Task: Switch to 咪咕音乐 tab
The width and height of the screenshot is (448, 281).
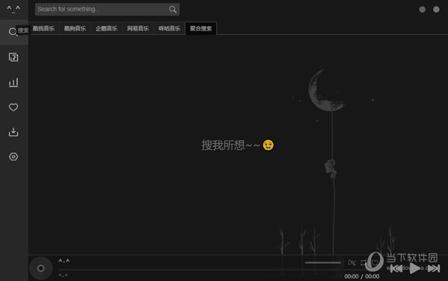Action: 169,28
